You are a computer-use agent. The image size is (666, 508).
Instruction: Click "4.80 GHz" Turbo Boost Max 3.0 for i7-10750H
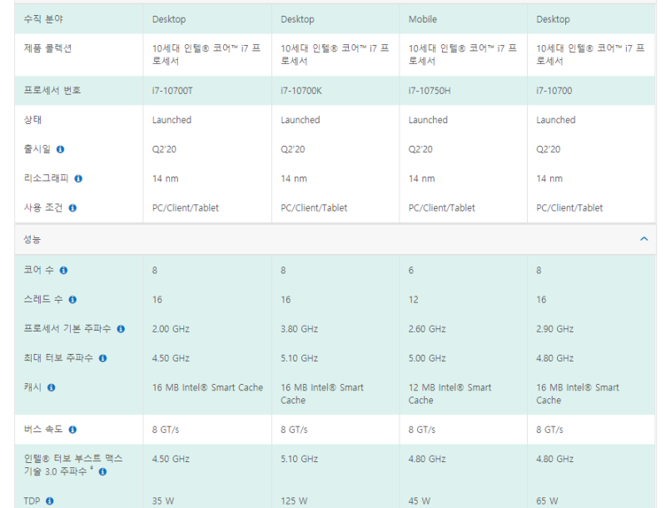coord(427,459)
